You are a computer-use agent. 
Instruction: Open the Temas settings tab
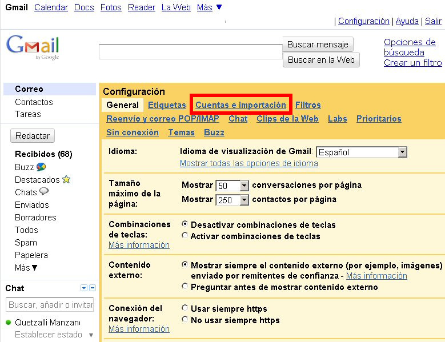pyautogui.click(x=181, y=132)
